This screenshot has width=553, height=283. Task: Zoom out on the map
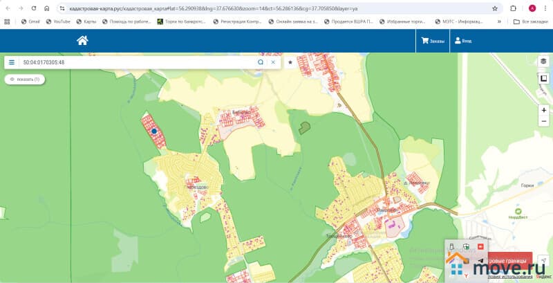click(543, 122)
